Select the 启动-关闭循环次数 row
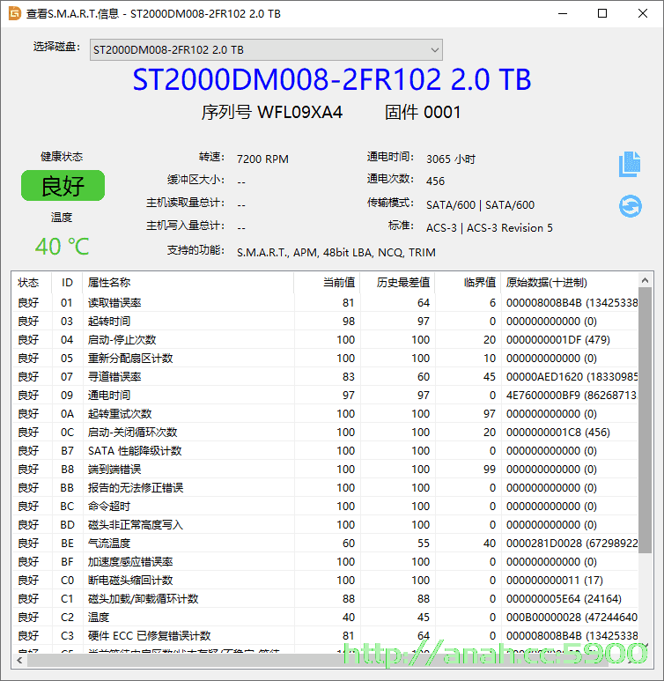664x681 pixels. pyautogui.click(x=325, y=433)
